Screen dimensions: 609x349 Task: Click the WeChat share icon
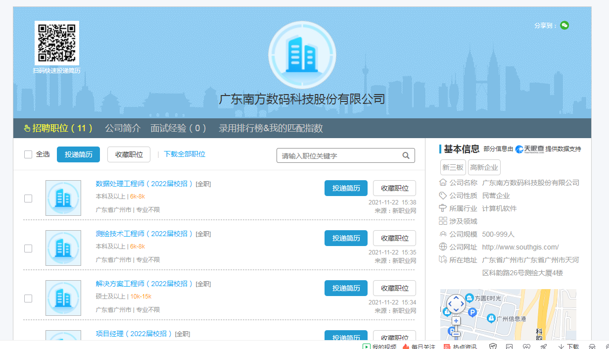coord(564,25)
